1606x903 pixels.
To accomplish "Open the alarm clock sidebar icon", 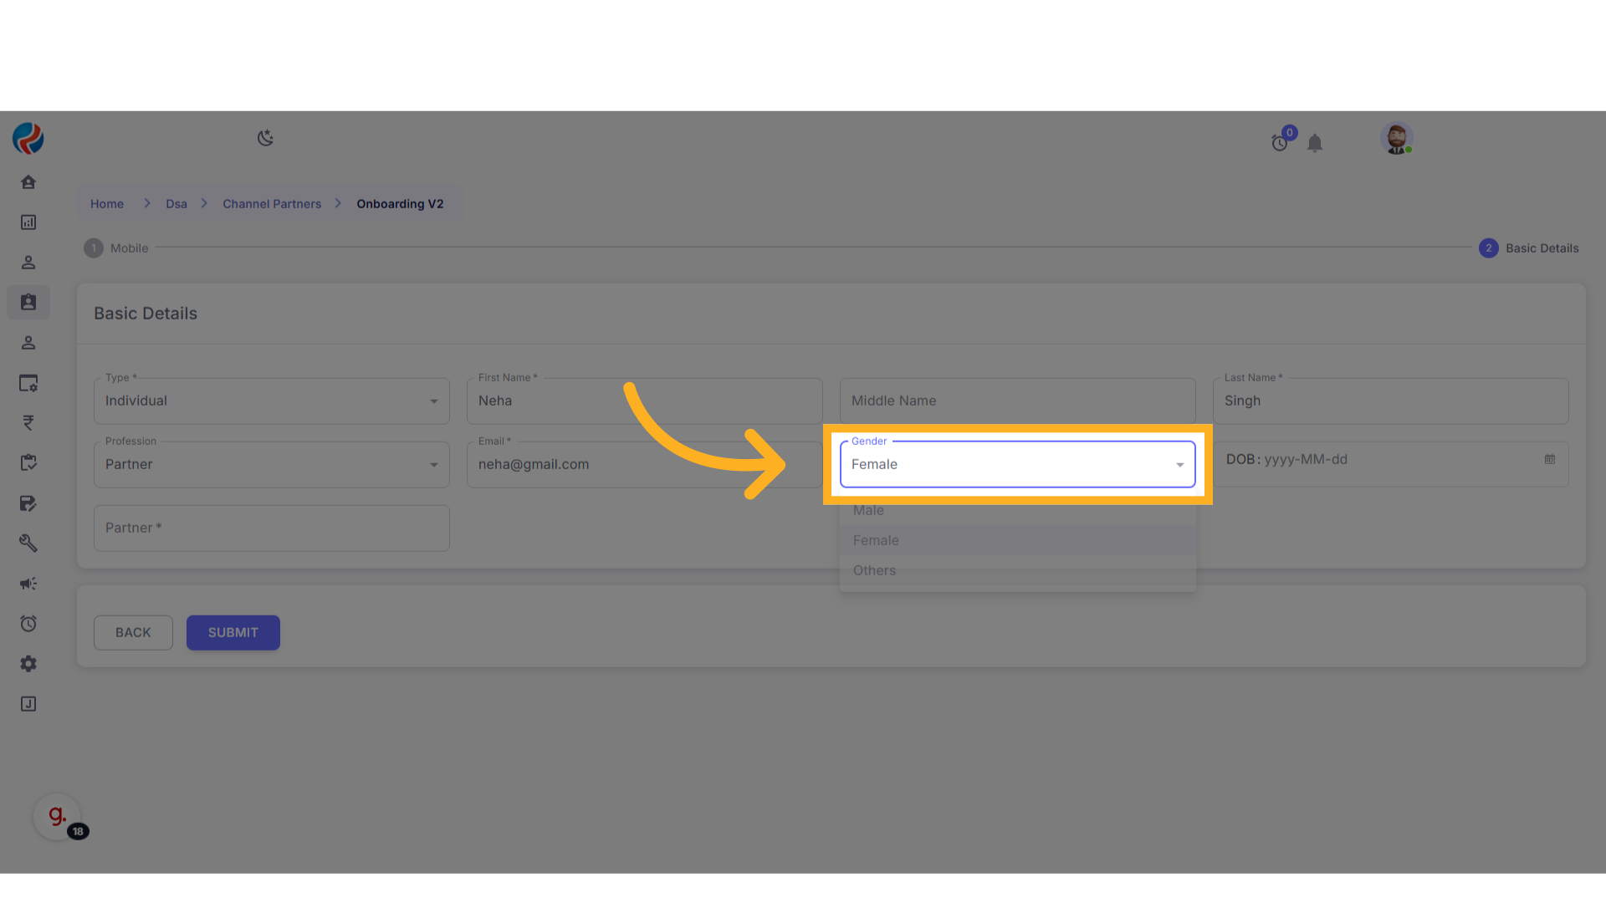I will pyautogui.click(x=28, y=624).
